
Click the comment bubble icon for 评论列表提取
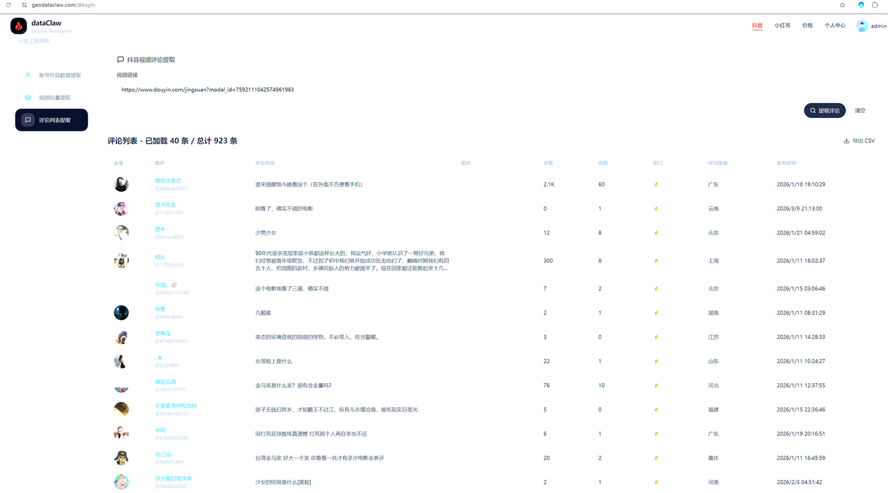point(28,120)
